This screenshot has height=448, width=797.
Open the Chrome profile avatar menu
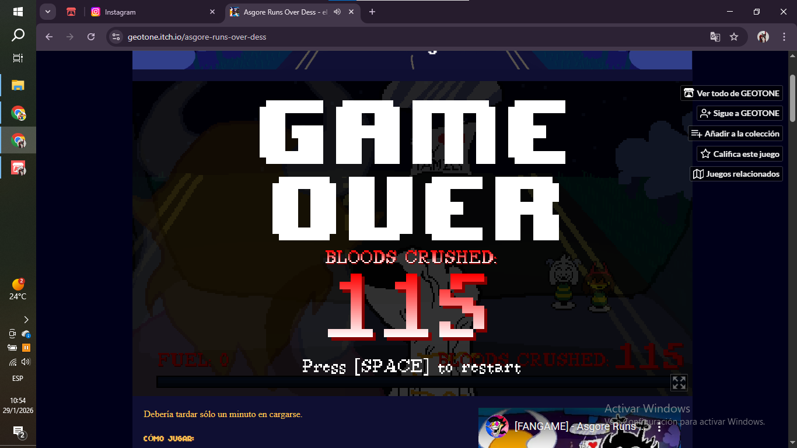(x=763, y=37)
